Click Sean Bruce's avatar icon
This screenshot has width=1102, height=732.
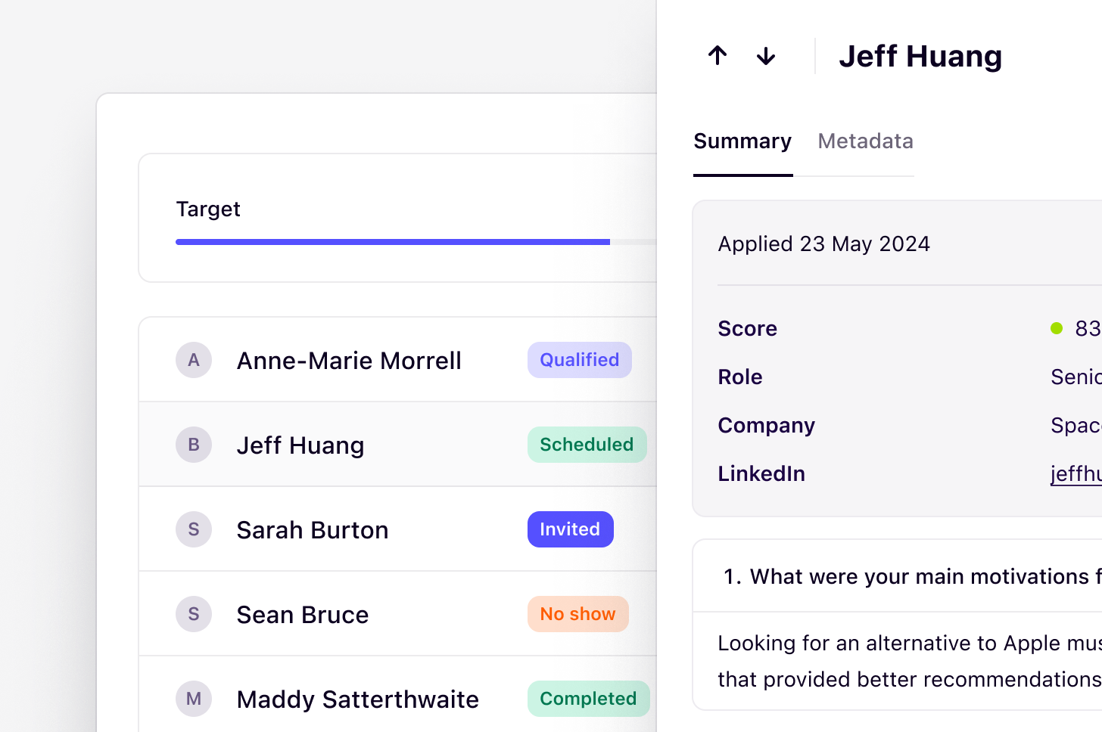pyautogui.click(x=194, y=614)
